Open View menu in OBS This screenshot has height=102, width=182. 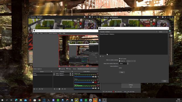click(41, 33)
